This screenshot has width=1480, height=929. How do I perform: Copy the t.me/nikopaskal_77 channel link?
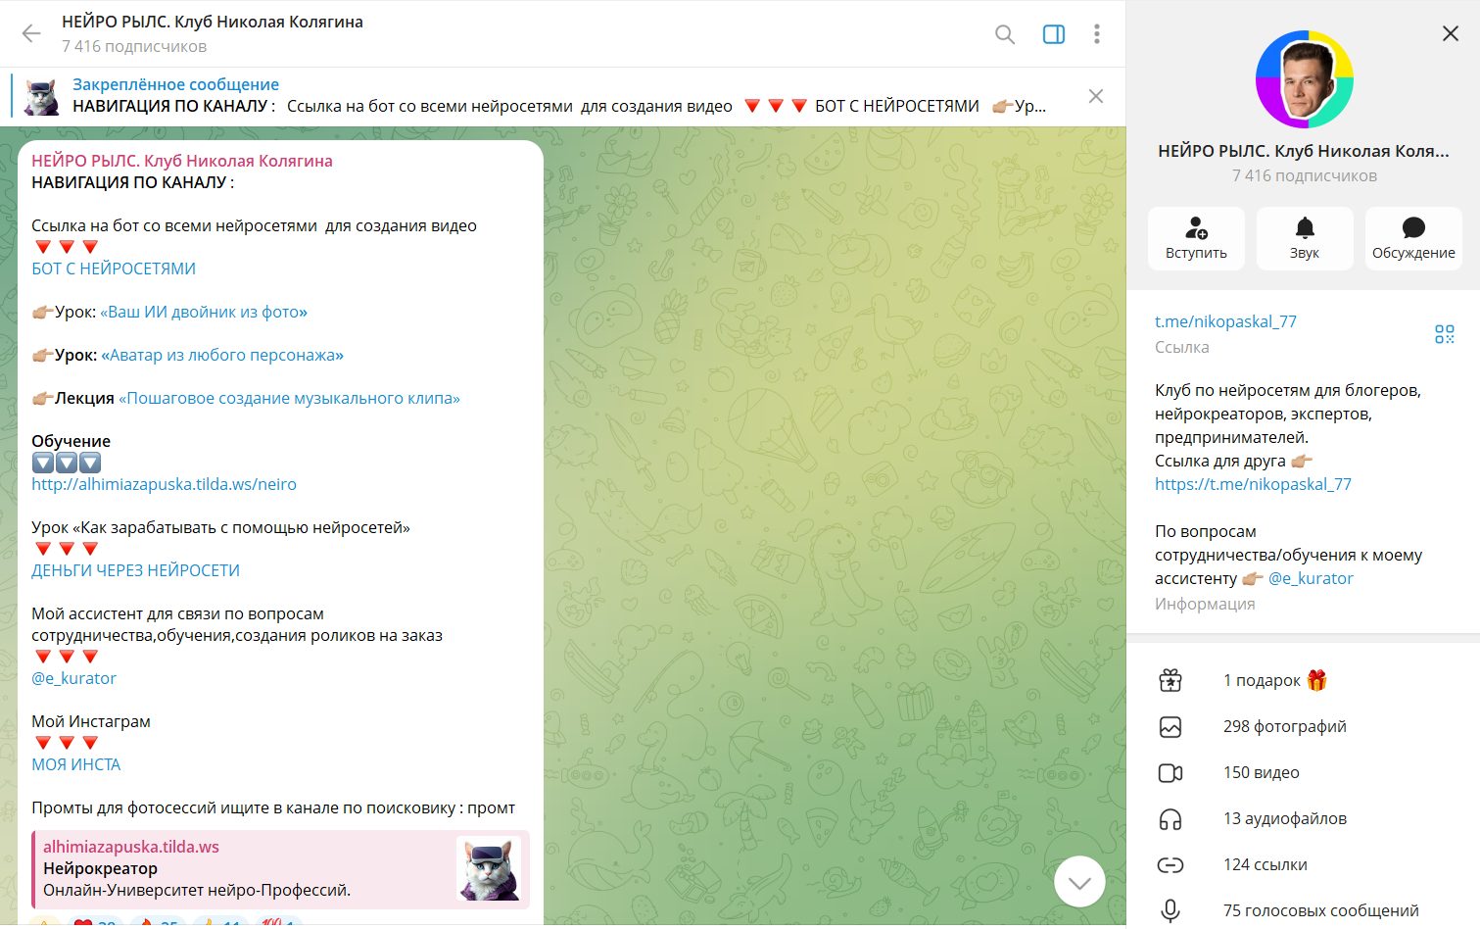(1225, 321)
